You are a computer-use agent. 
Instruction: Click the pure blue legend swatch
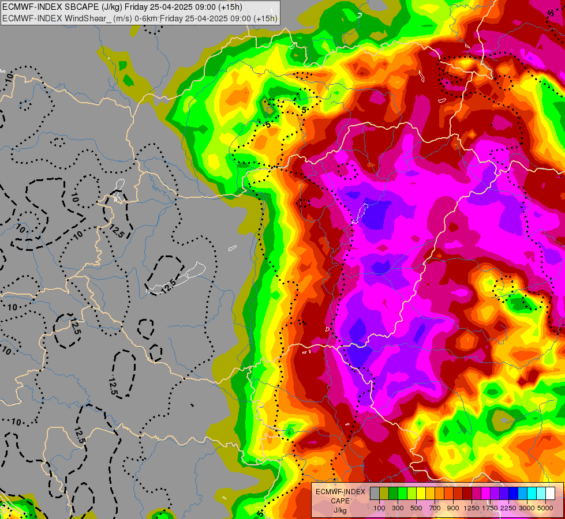coord(514,494)
